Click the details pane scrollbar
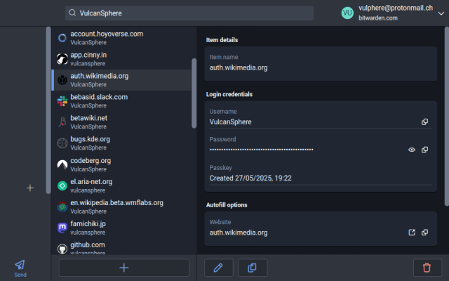 click(x=446, y=116)
